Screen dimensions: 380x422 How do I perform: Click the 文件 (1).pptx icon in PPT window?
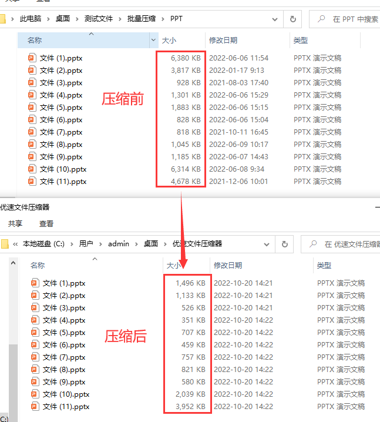(32, 58)
